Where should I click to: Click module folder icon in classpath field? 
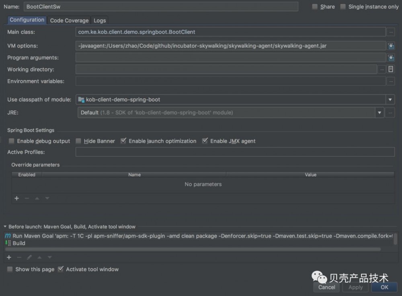pos(81,100)
